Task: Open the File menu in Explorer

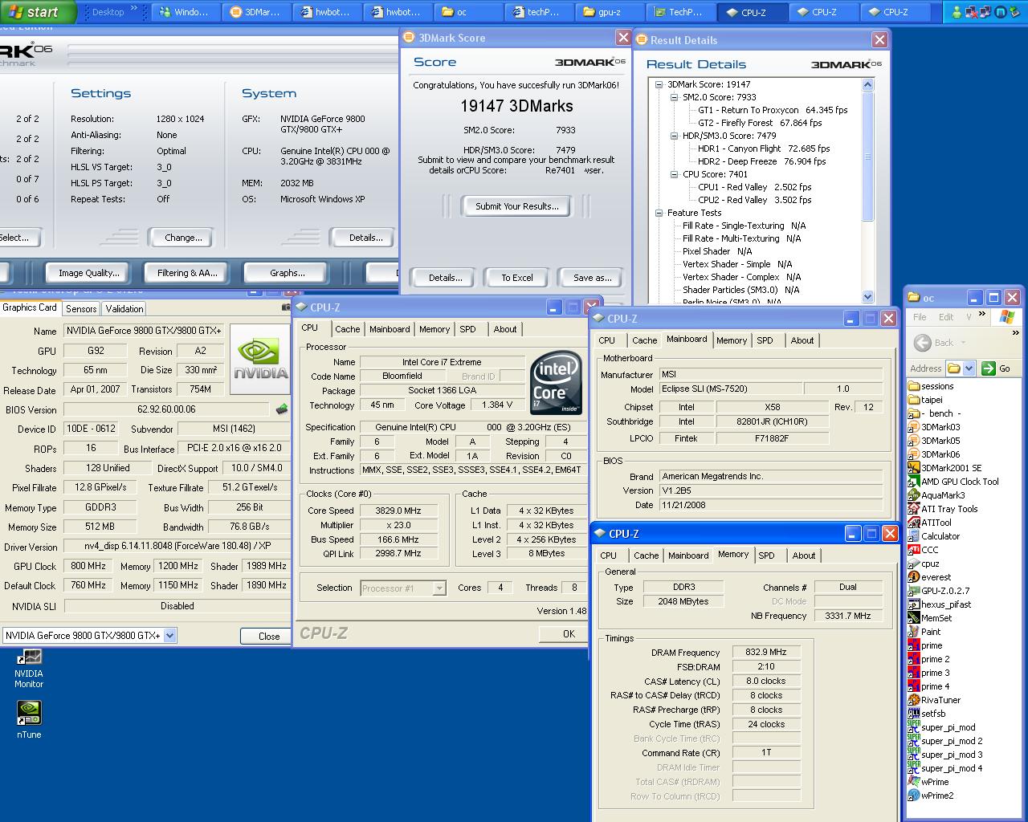Action: [x=920, y=317]
